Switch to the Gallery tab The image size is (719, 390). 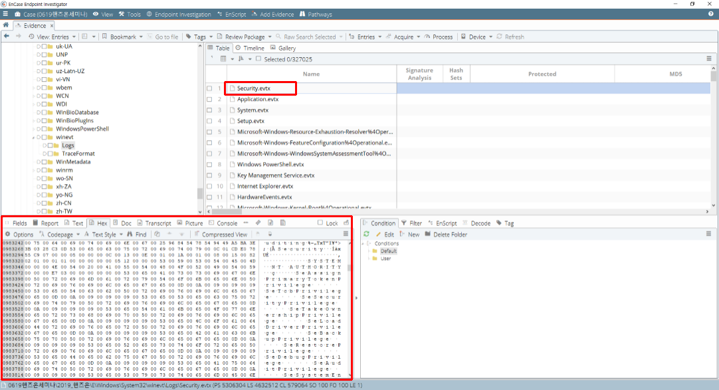(283, 48)
